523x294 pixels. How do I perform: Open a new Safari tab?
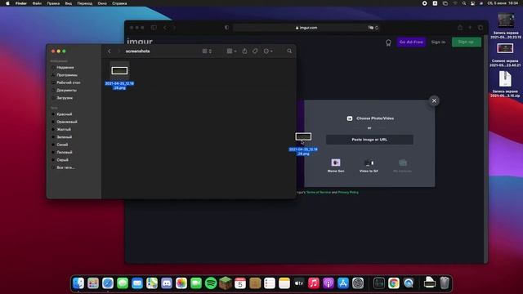[470, 27]
